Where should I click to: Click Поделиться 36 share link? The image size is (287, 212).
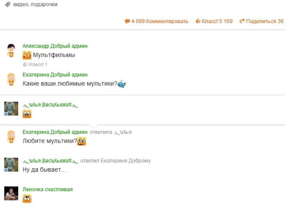(x=265, y=21)
